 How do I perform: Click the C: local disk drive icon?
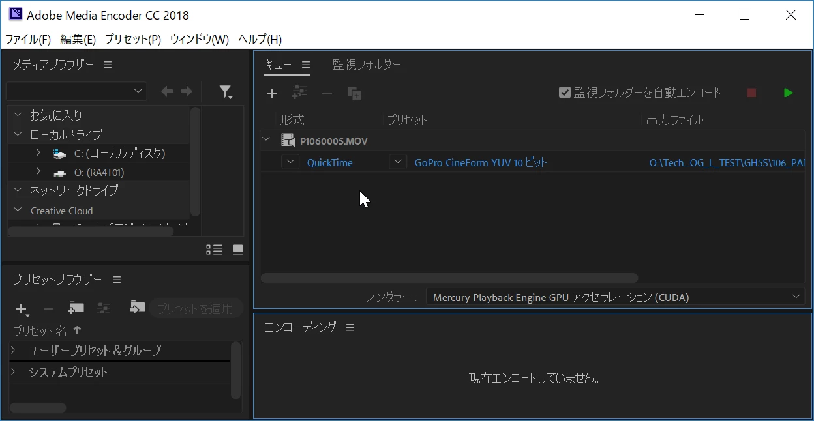coord(59,154)
